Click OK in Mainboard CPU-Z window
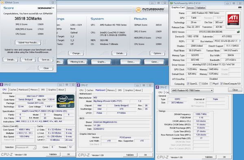Viewport: 244px width, 160px height. tap(145, 155)
